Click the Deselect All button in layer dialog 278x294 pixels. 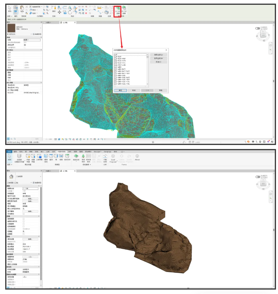click(x=158, y=58)
